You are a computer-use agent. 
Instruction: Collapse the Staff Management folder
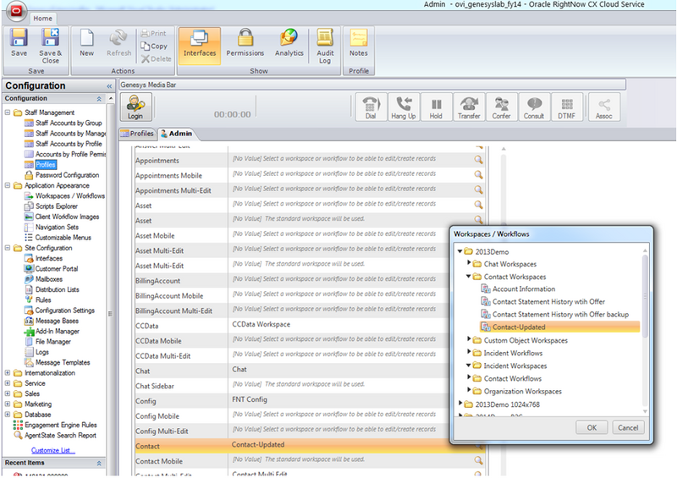(x=8, y=113)
